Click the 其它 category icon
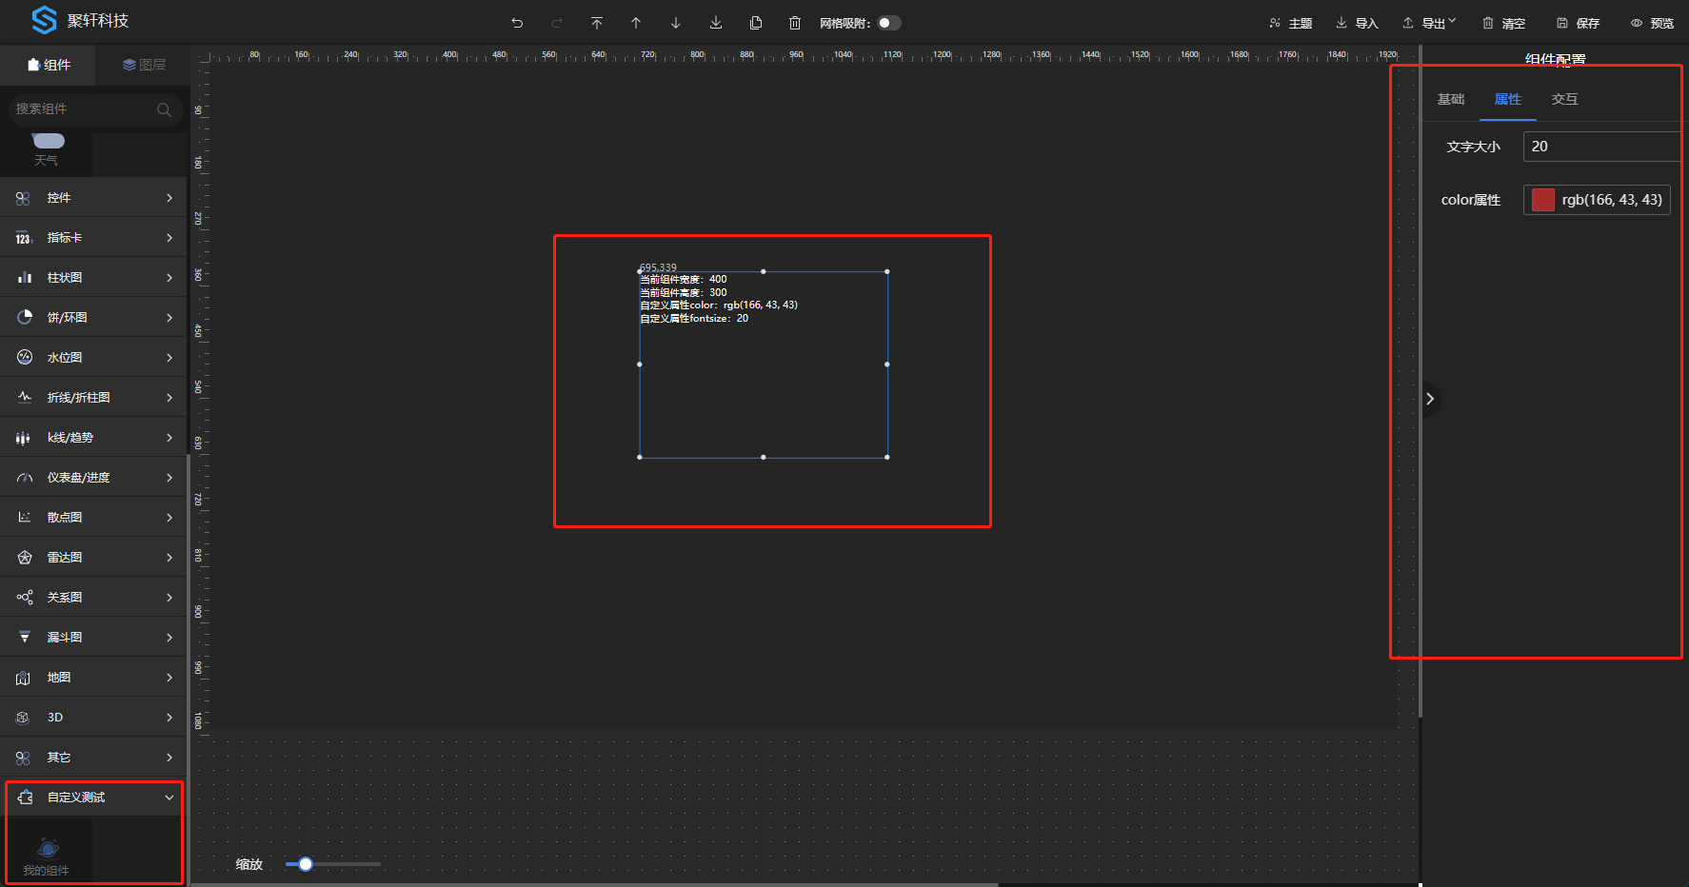The width and height of the screenshot is (1689, 887). [x=23, y=758]
